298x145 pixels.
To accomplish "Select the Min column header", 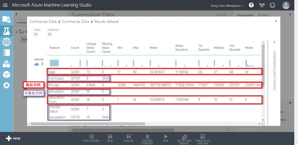I will coord(120,48).
